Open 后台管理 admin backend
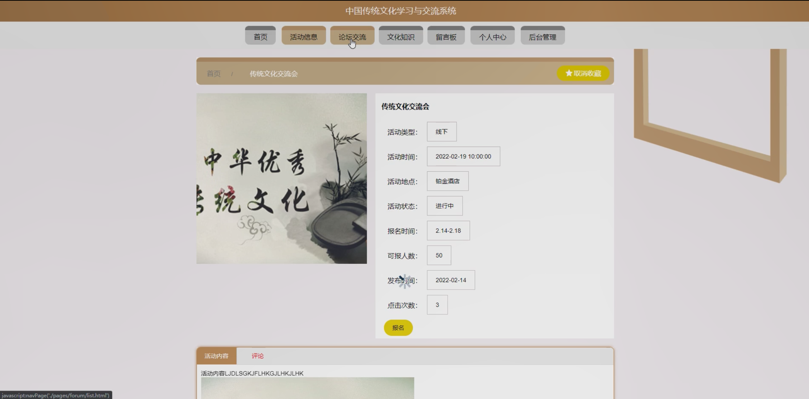The height and width of the screenshot is (399, 809). tap(542, 37)
